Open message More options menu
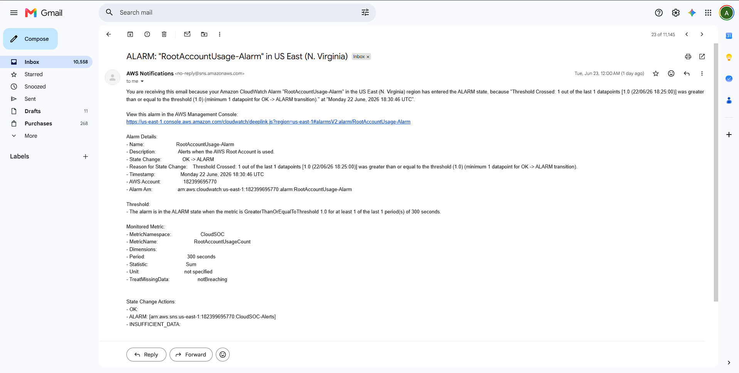 (702, 73)
